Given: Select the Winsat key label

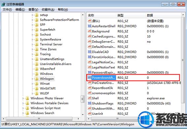Looking at the screenshot, I should (45, 84).
